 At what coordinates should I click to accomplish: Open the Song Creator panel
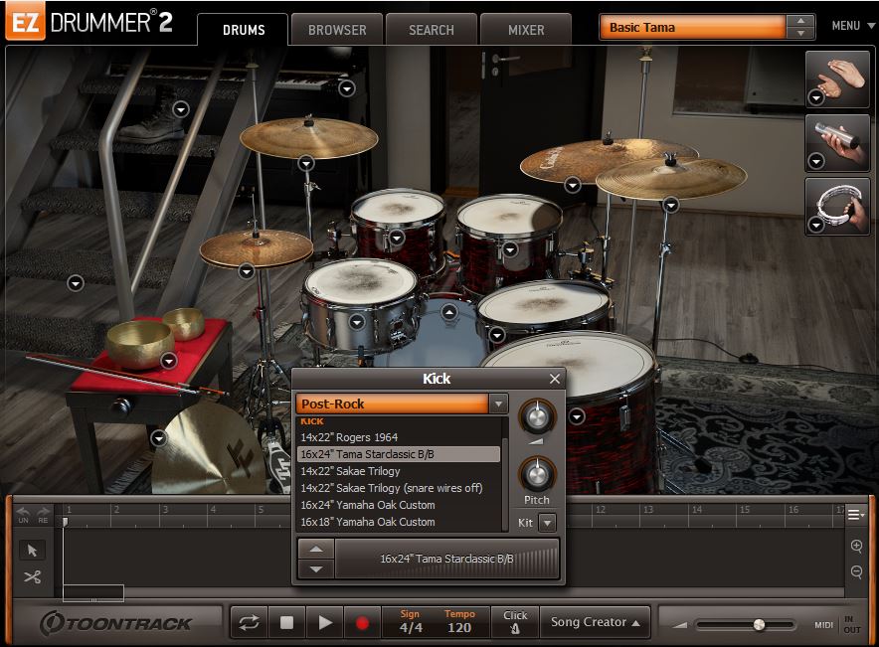tap(595, 622)
